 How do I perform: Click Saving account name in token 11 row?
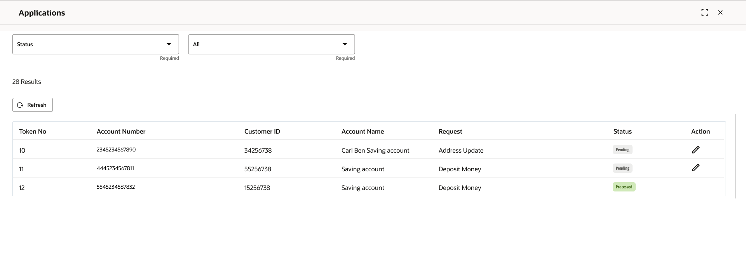coord(363,169)
